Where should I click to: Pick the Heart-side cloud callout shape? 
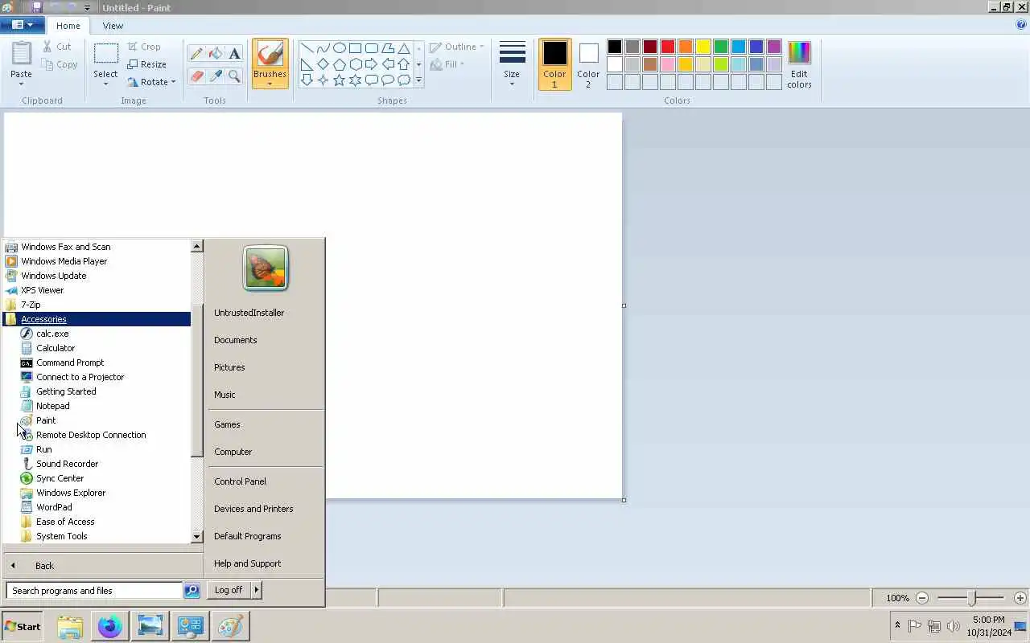pyautogui.click(x=404, y=80)
